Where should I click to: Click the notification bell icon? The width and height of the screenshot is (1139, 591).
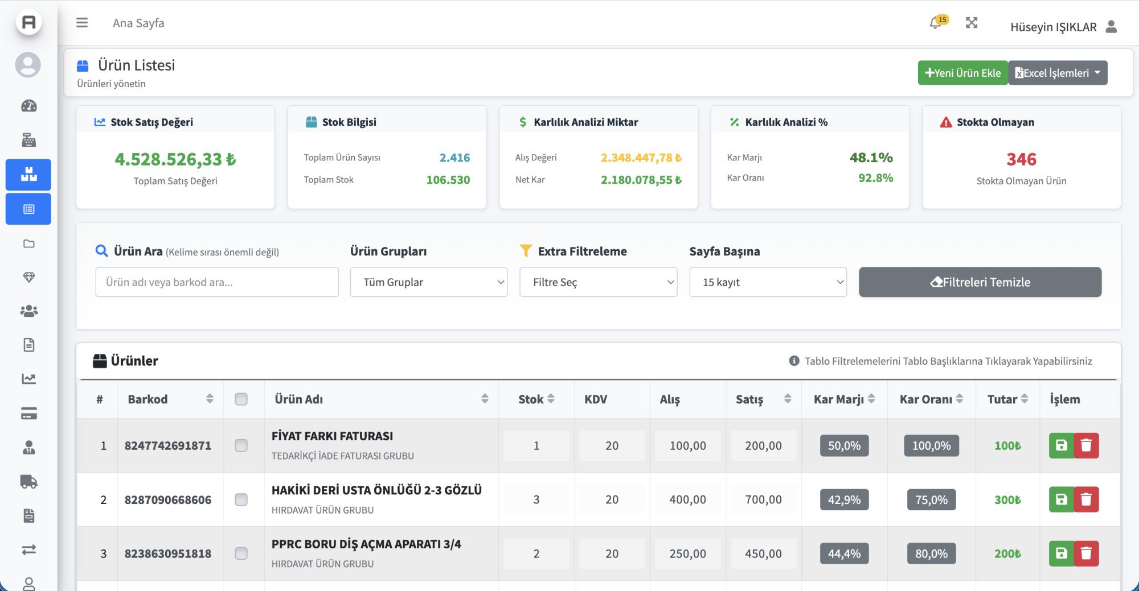(x=935, y=23)
